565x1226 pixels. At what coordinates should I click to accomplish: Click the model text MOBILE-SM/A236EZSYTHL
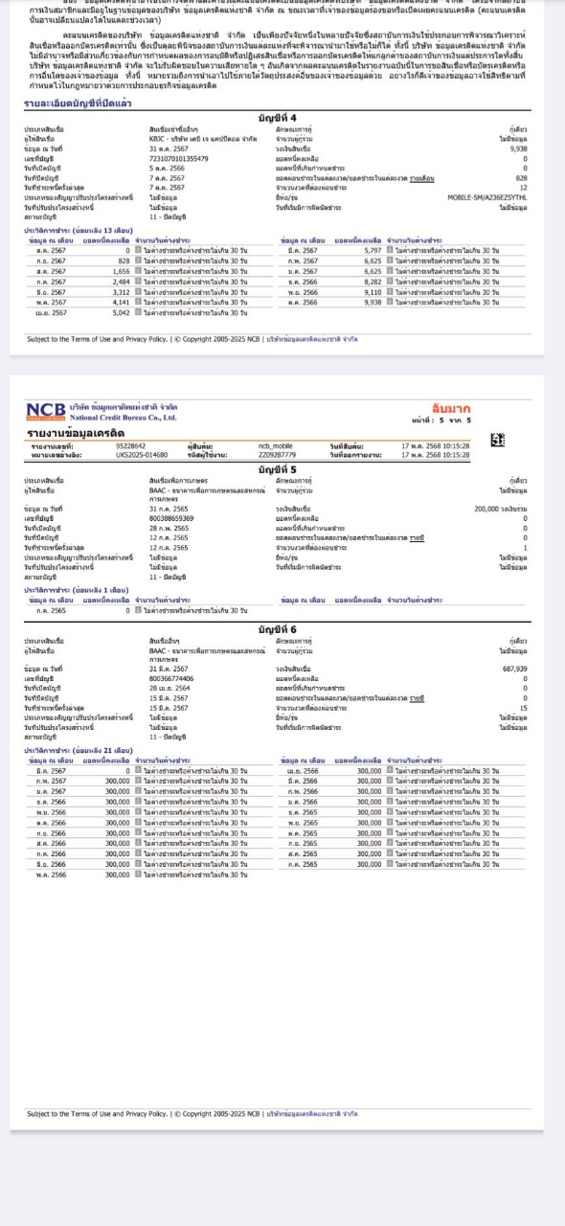pyautogui.click(x=487, y=196)
